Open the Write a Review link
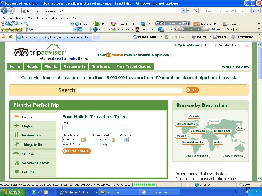This screenshot has width=262, height=196. click(x=235, y=67)
